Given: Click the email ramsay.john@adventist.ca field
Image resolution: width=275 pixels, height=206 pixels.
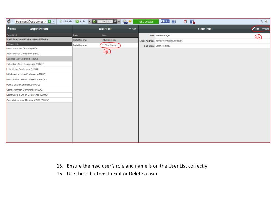Looking at the screenshot, I should click(212, 41).
